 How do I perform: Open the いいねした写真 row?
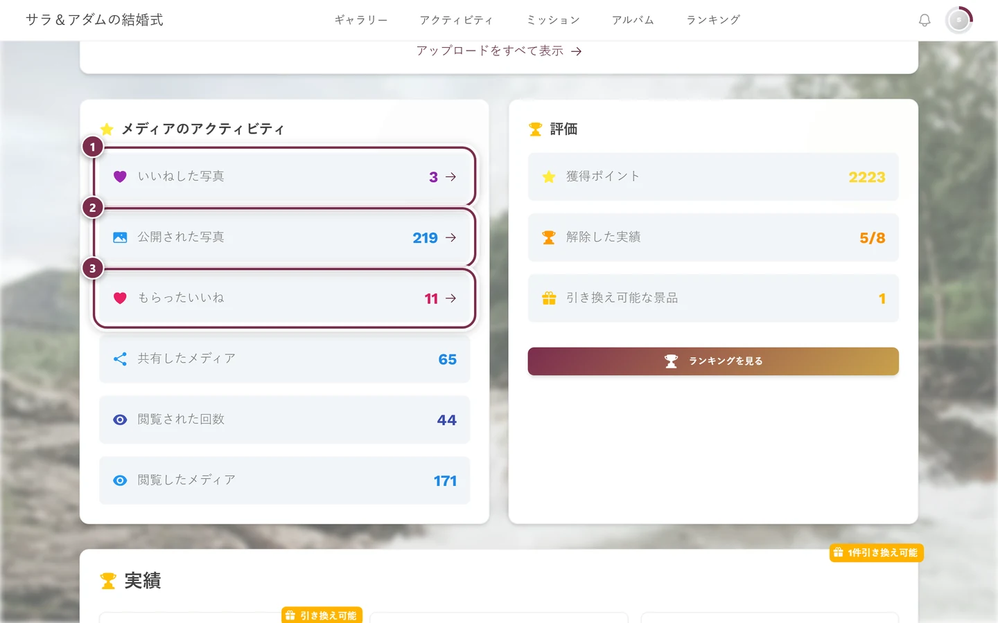tap(285, 177)
